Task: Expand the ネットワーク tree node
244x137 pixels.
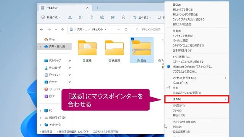Action: click(40, 125)
